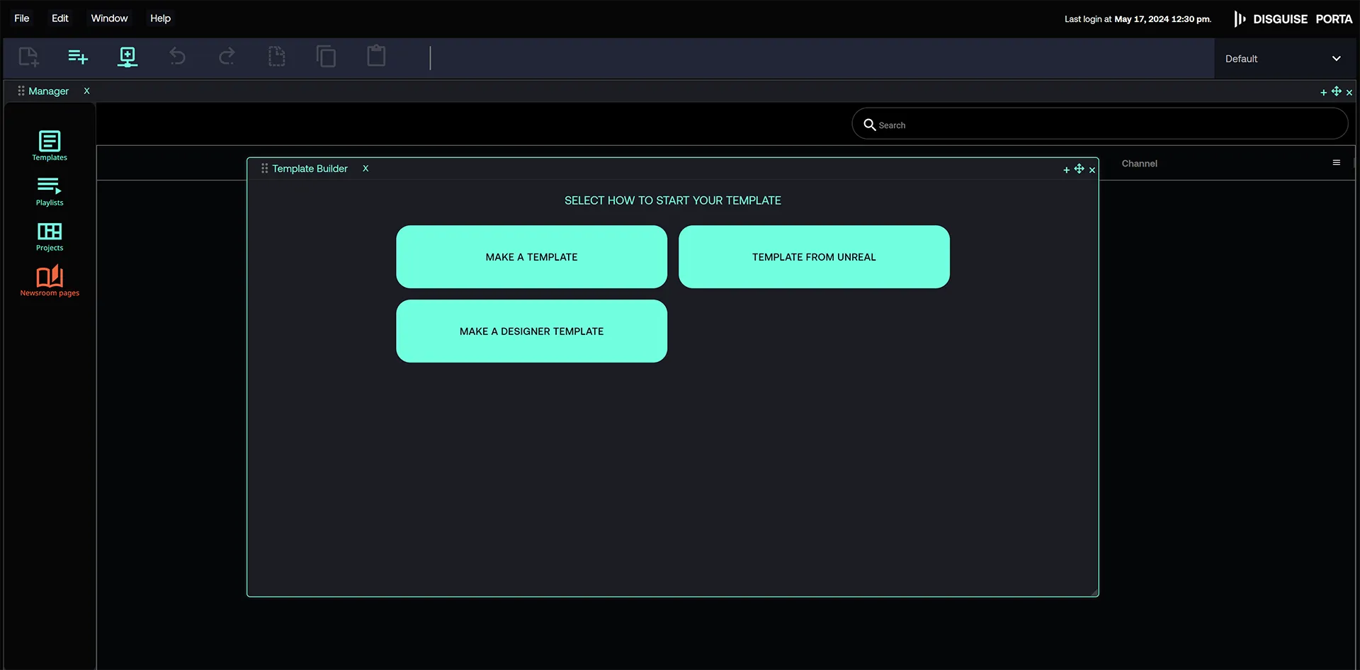The width and height of the screenshot is (1360, 670).
Task: Switch to the Manager tab
Action: coord(47,91)
